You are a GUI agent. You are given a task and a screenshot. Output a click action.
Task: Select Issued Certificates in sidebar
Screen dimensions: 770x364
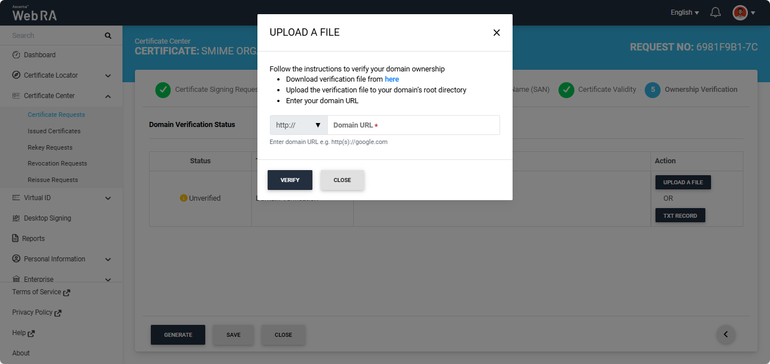pyautogui.click(x=54, y=131)
